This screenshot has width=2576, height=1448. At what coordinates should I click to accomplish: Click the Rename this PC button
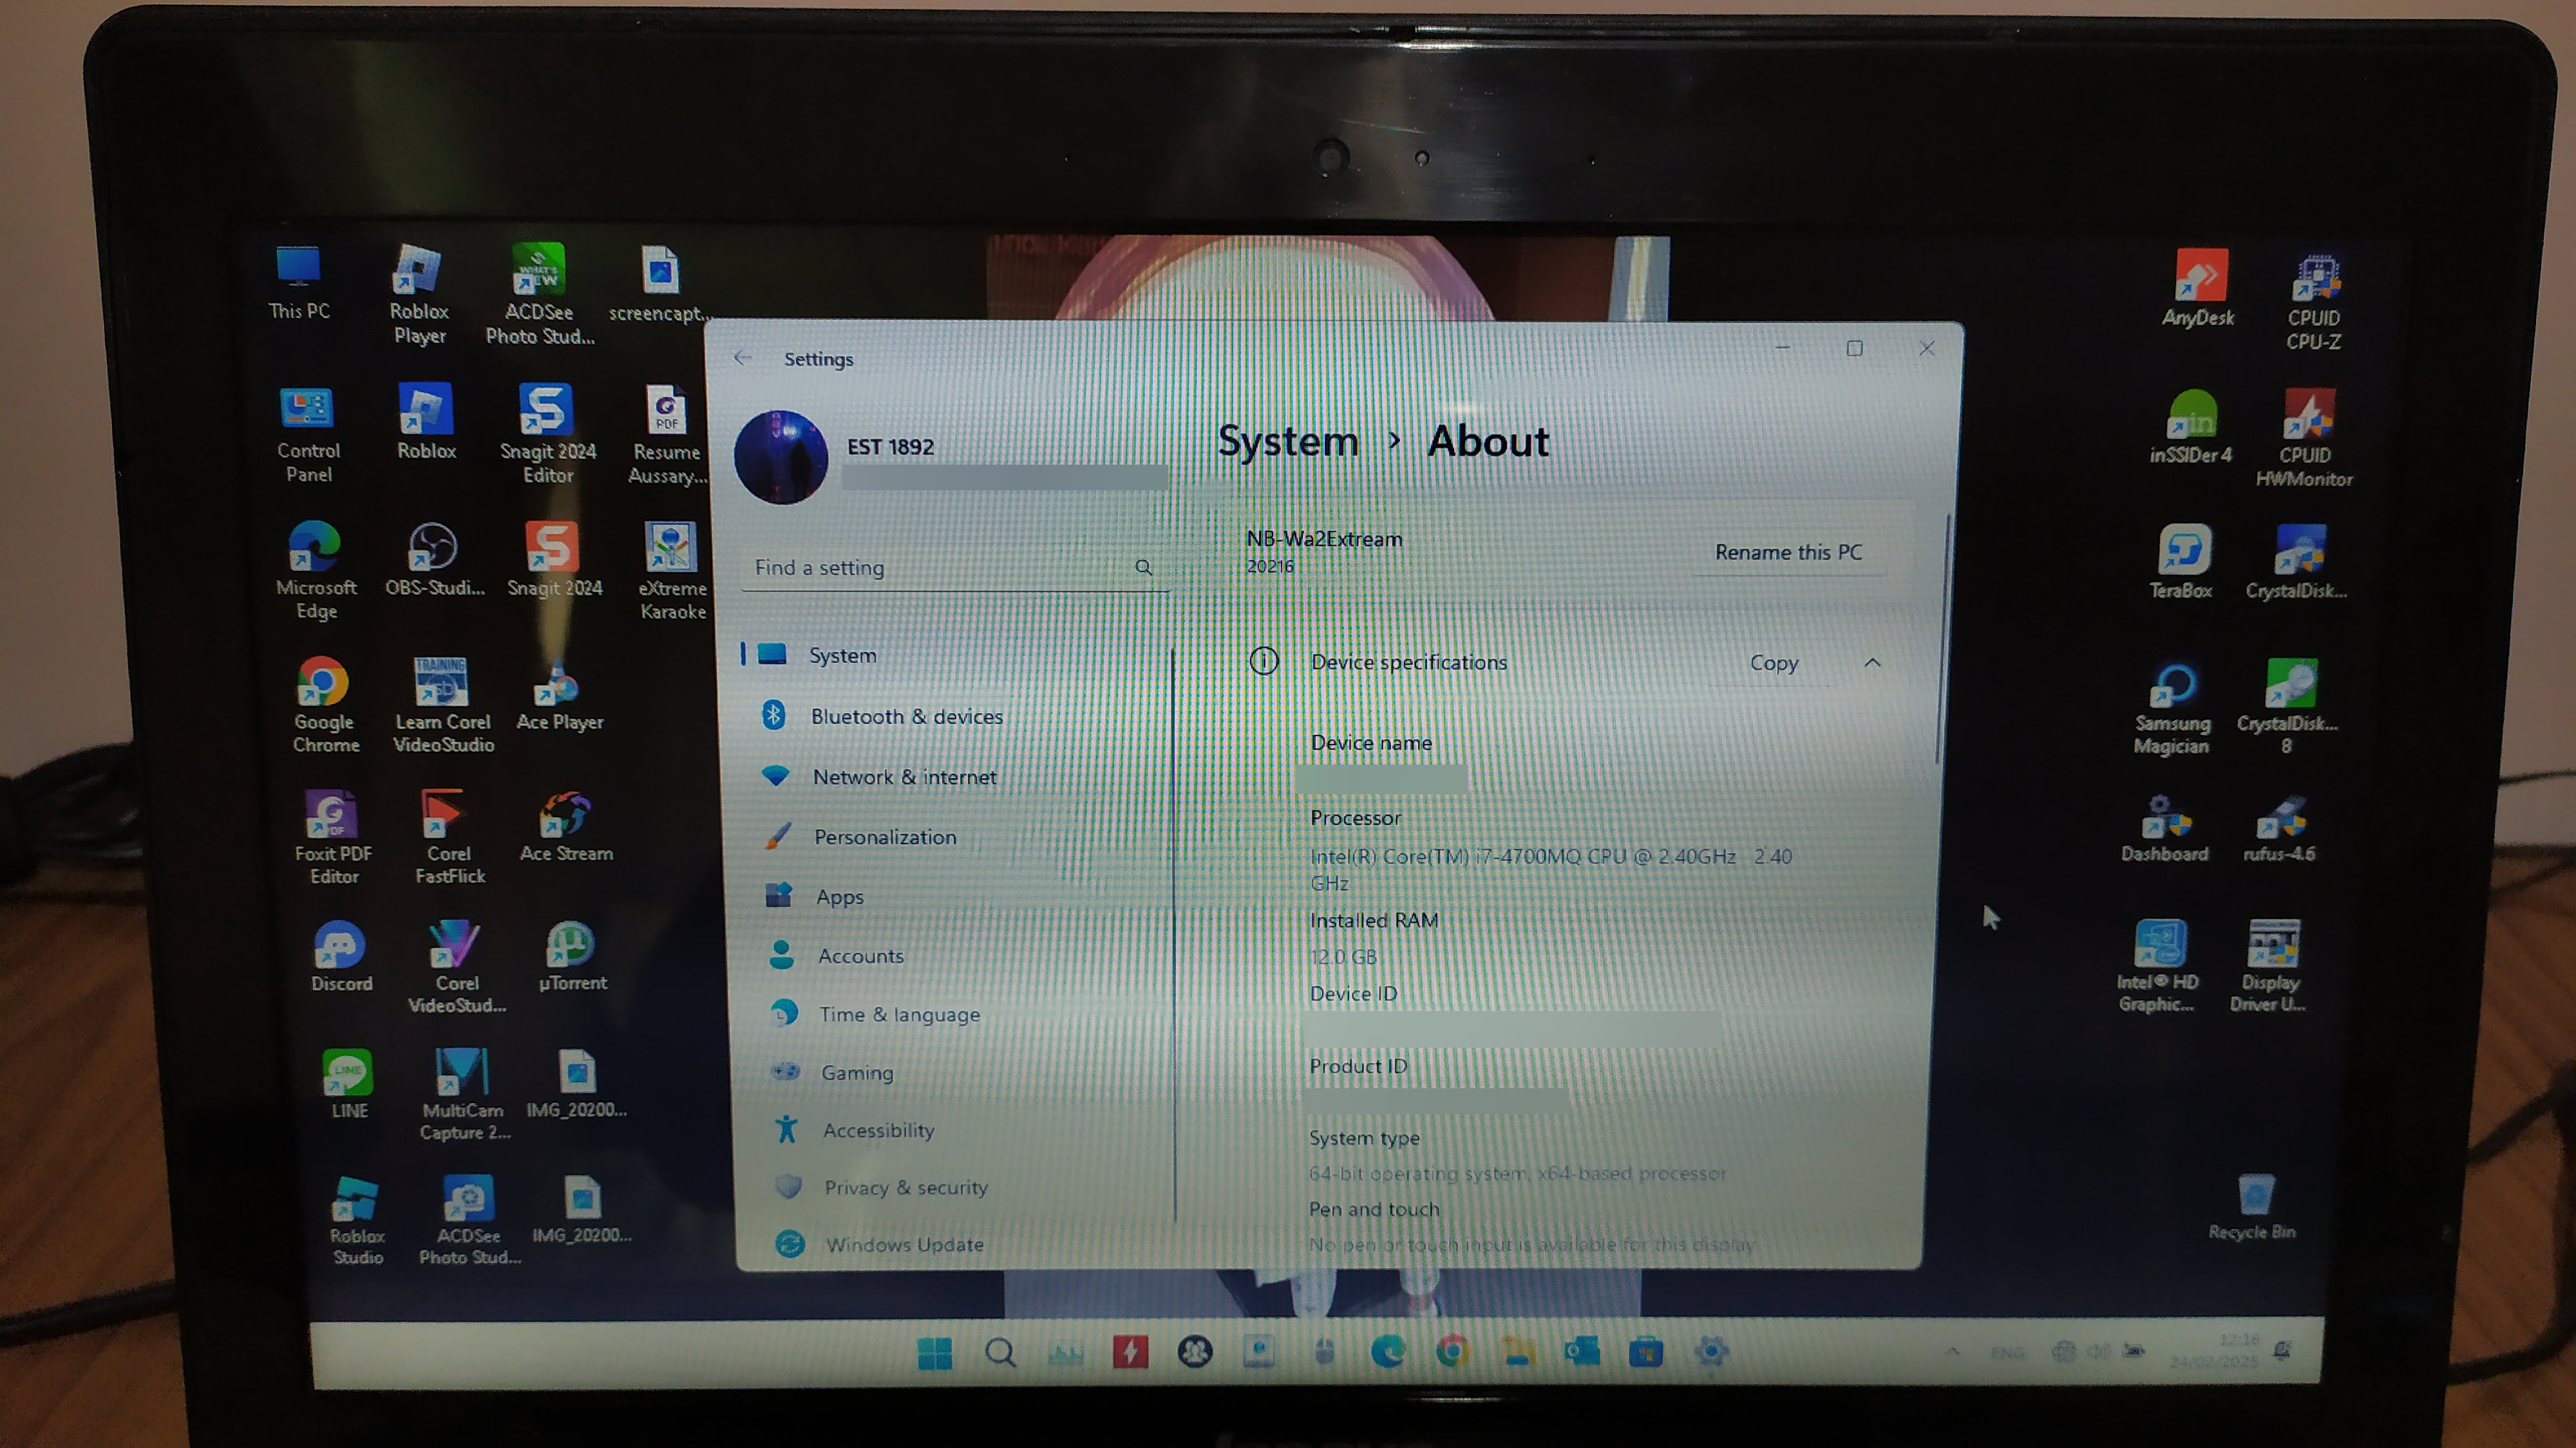point(1788,552)
